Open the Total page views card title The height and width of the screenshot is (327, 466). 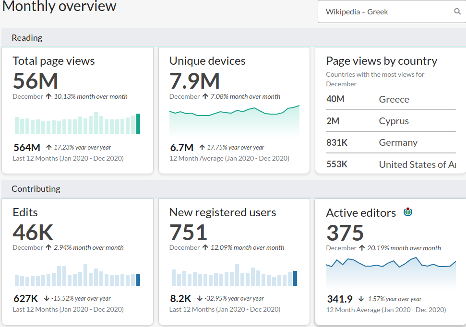[x=53, y=61]
